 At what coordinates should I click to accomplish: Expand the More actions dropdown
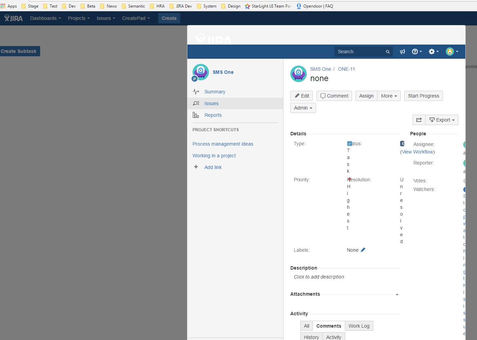pyautogui.click(x=389, y=96)
